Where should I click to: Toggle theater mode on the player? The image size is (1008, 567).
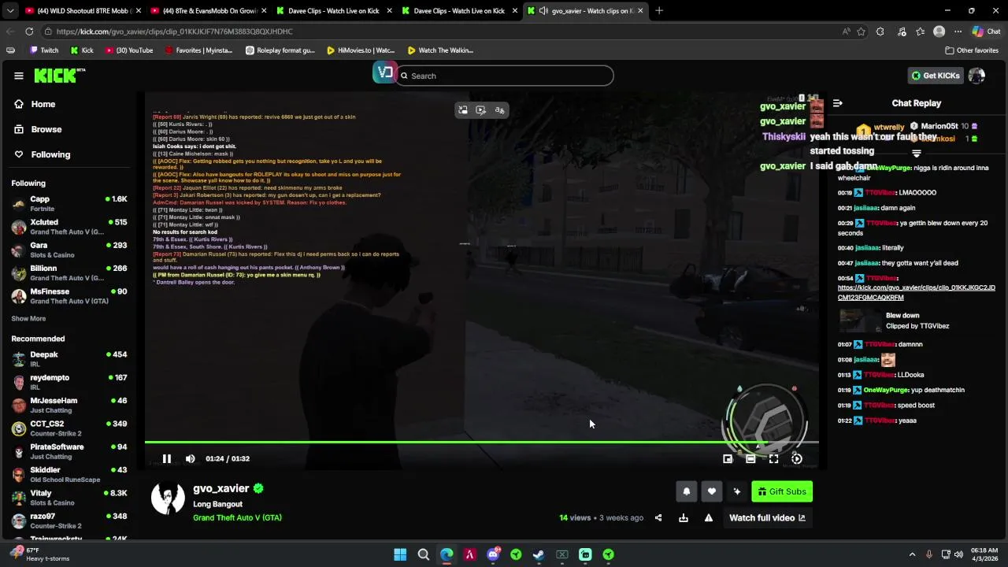click(750, 458)
